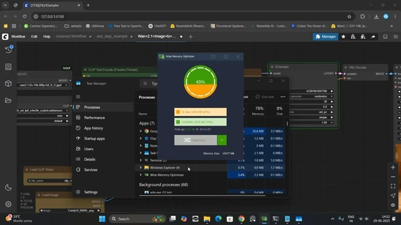Viewport: 401px width, 225px height.
Task: Click Task Manager horizontal scrollbar
Action: click(202, 196)
